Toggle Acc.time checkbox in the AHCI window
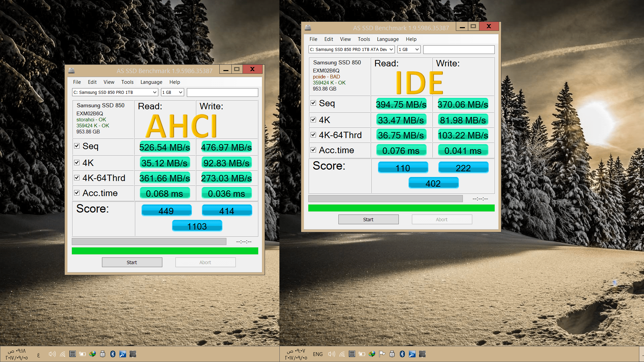644x362 pixels. 77,193
